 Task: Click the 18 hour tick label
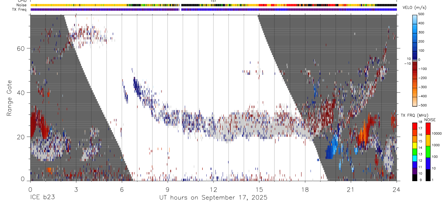point(305,189)
